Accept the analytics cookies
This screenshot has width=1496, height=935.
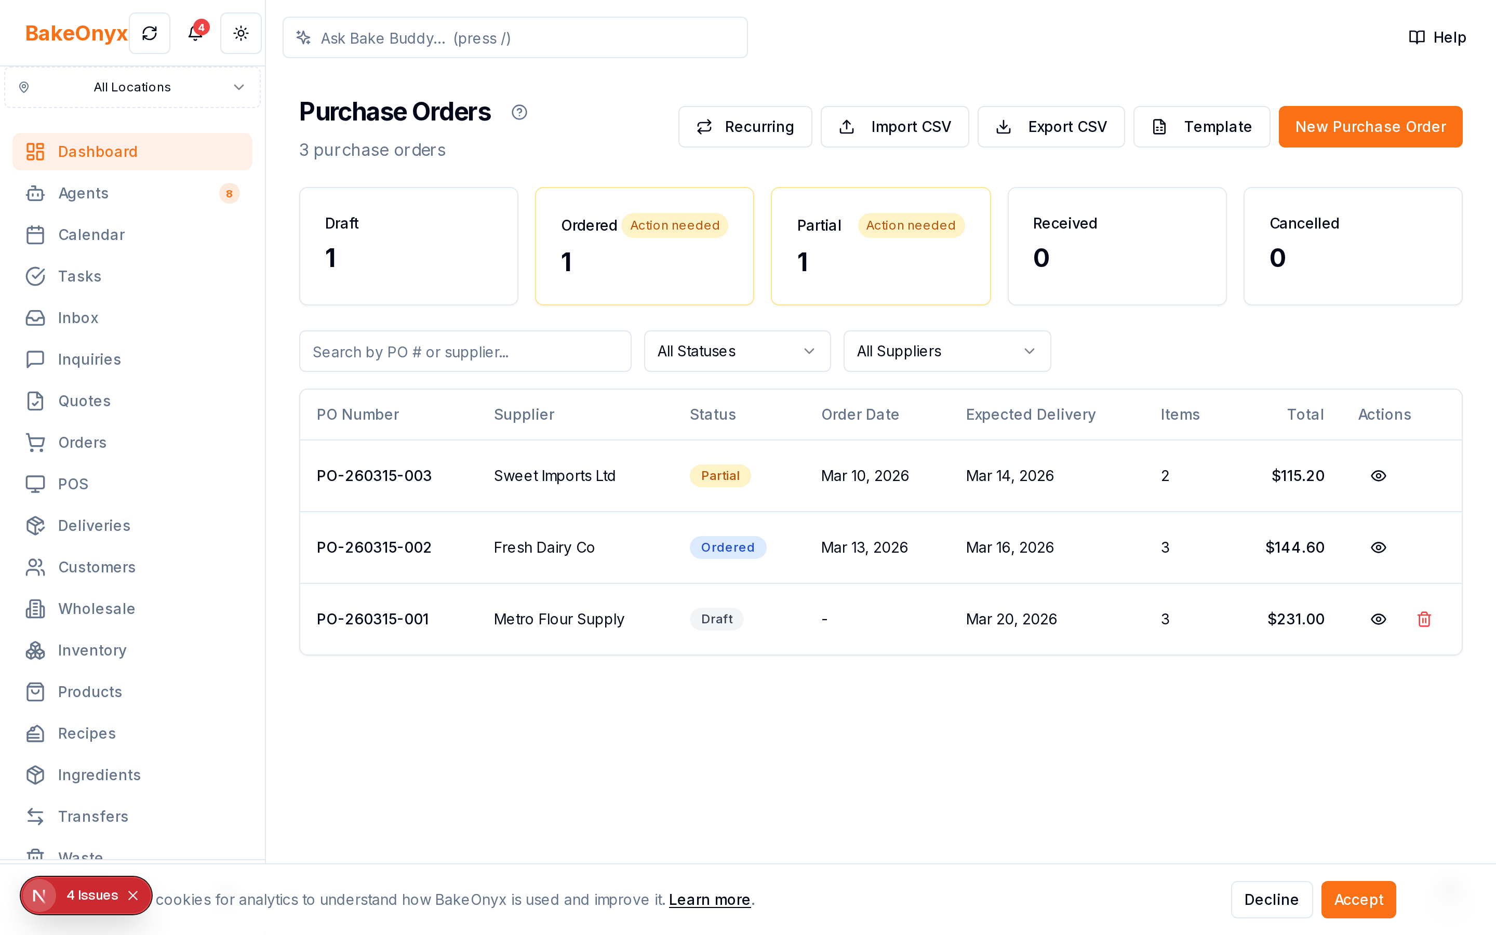coord(1358,899)
